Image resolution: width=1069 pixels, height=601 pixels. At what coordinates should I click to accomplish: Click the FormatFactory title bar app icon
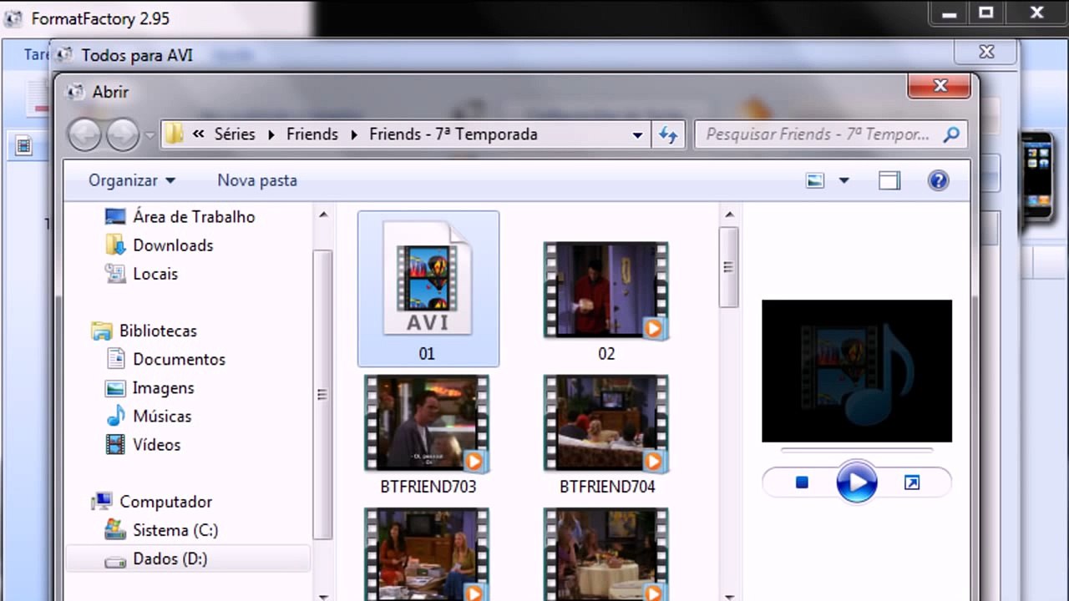click(13, 18)
